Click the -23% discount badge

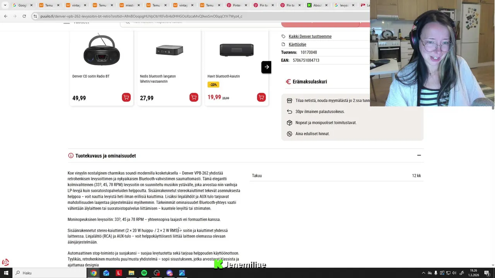tap(213, 85)
